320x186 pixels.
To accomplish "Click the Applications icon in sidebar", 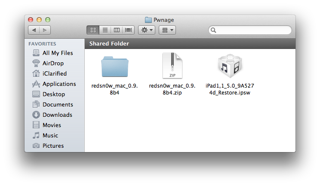I will point(37,84).
